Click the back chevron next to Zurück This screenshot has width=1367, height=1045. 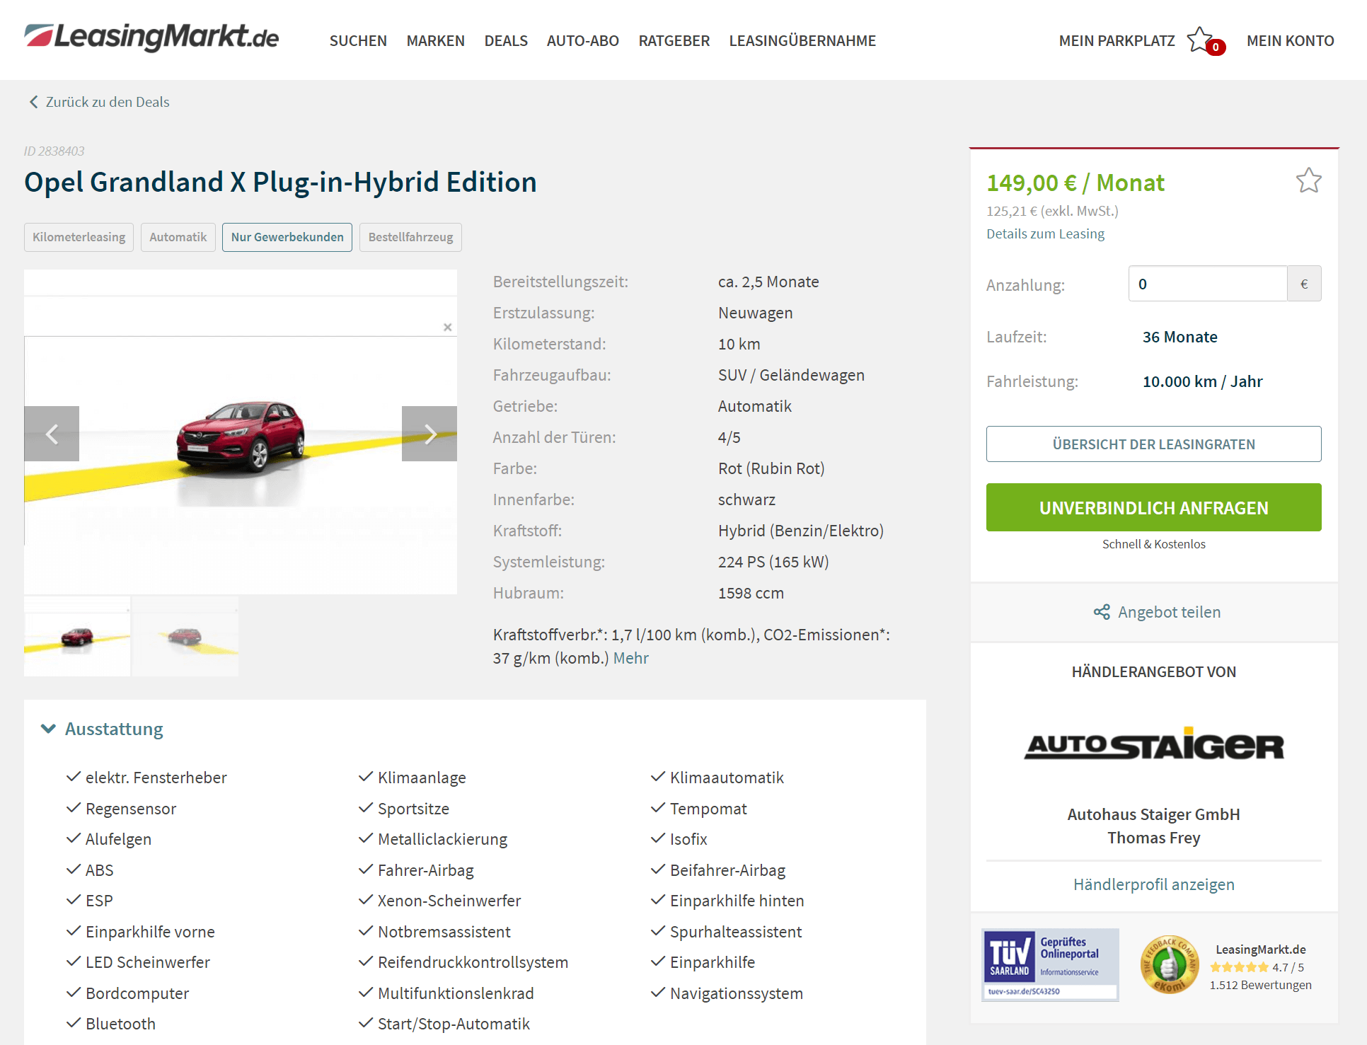[x=33, y=102]
